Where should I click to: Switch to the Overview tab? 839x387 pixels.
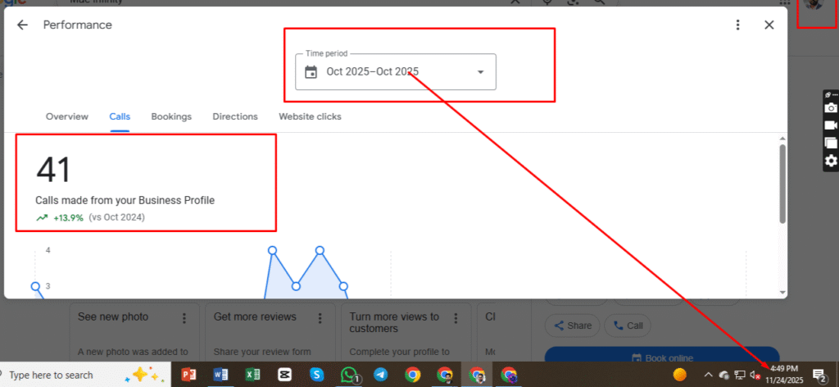tap(67, 116)
